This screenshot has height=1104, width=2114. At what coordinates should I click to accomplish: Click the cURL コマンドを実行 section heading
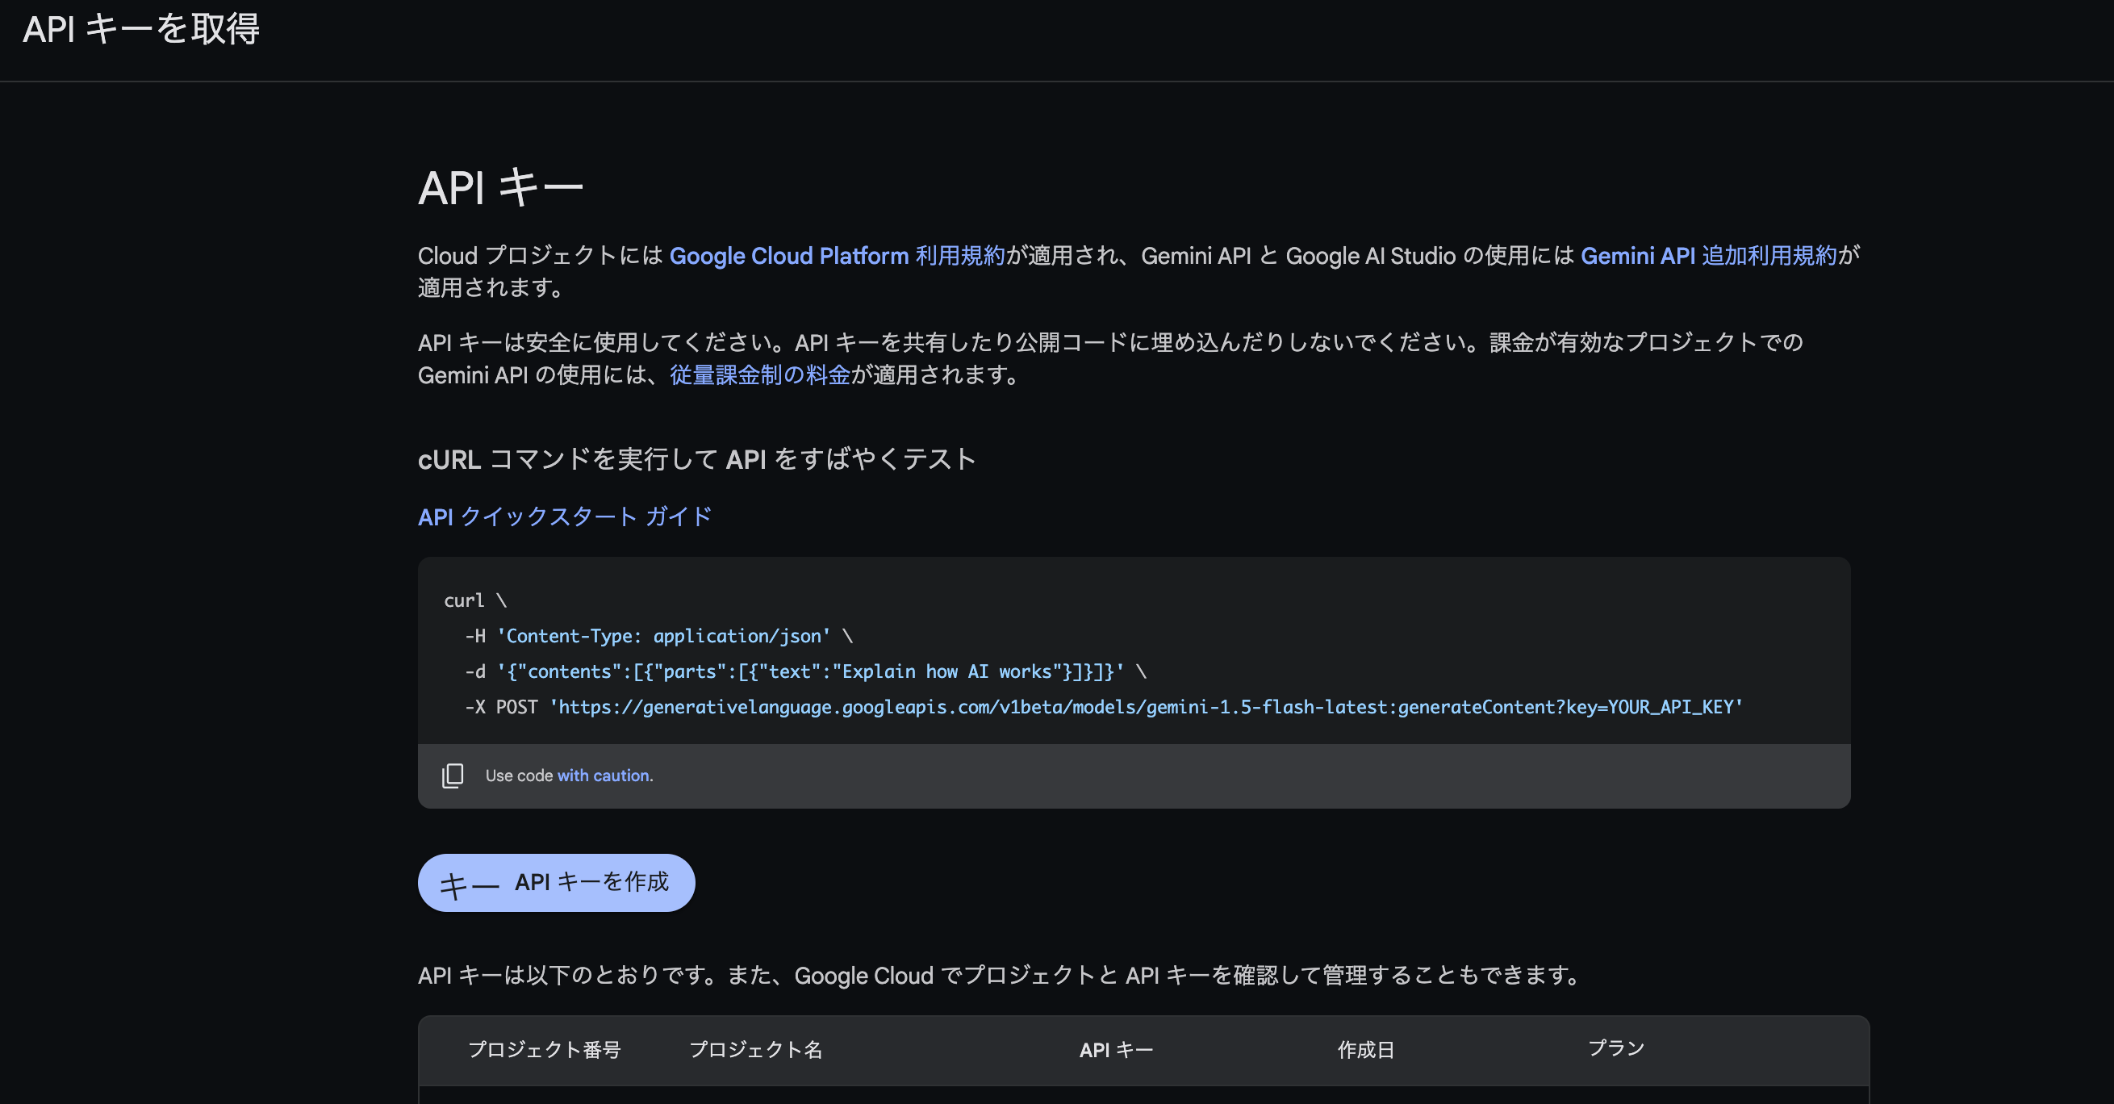(697, 460)
